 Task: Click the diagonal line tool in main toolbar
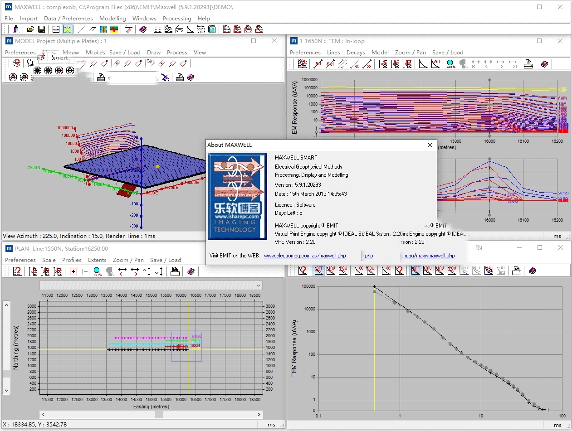pos(81,29)
